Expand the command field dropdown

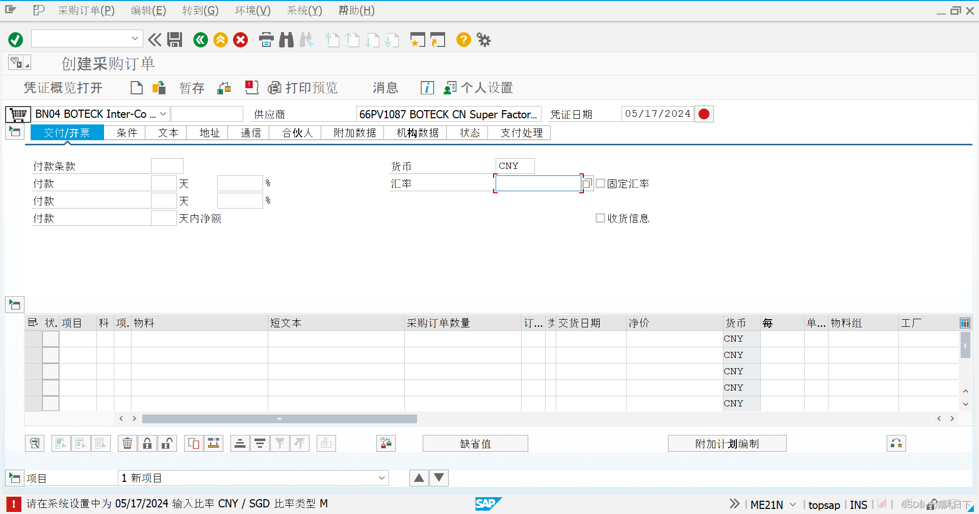click(x=135, y=38)
